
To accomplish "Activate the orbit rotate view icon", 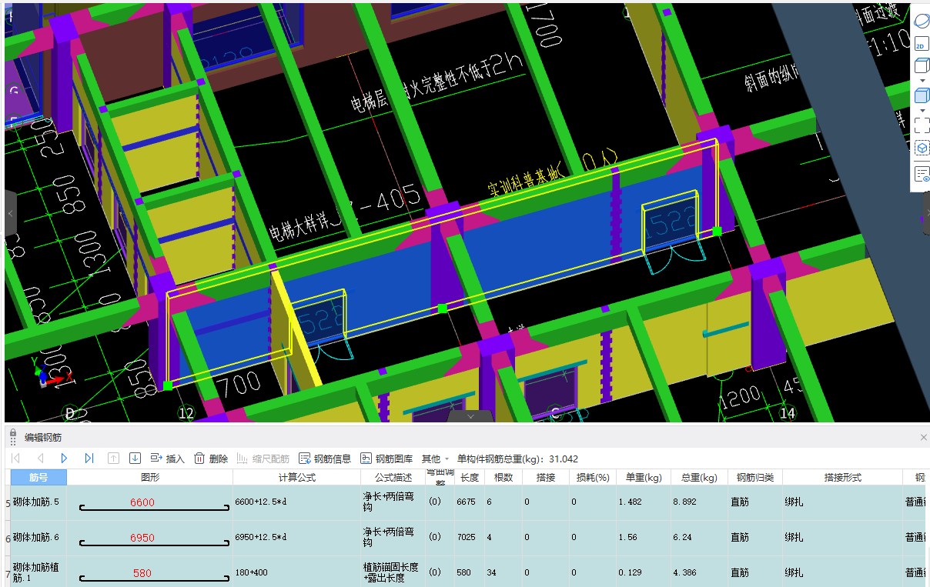I will [x=921, y=22].
